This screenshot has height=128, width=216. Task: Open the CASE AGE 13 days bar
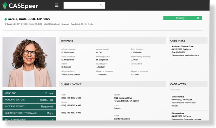pos(29,93)
